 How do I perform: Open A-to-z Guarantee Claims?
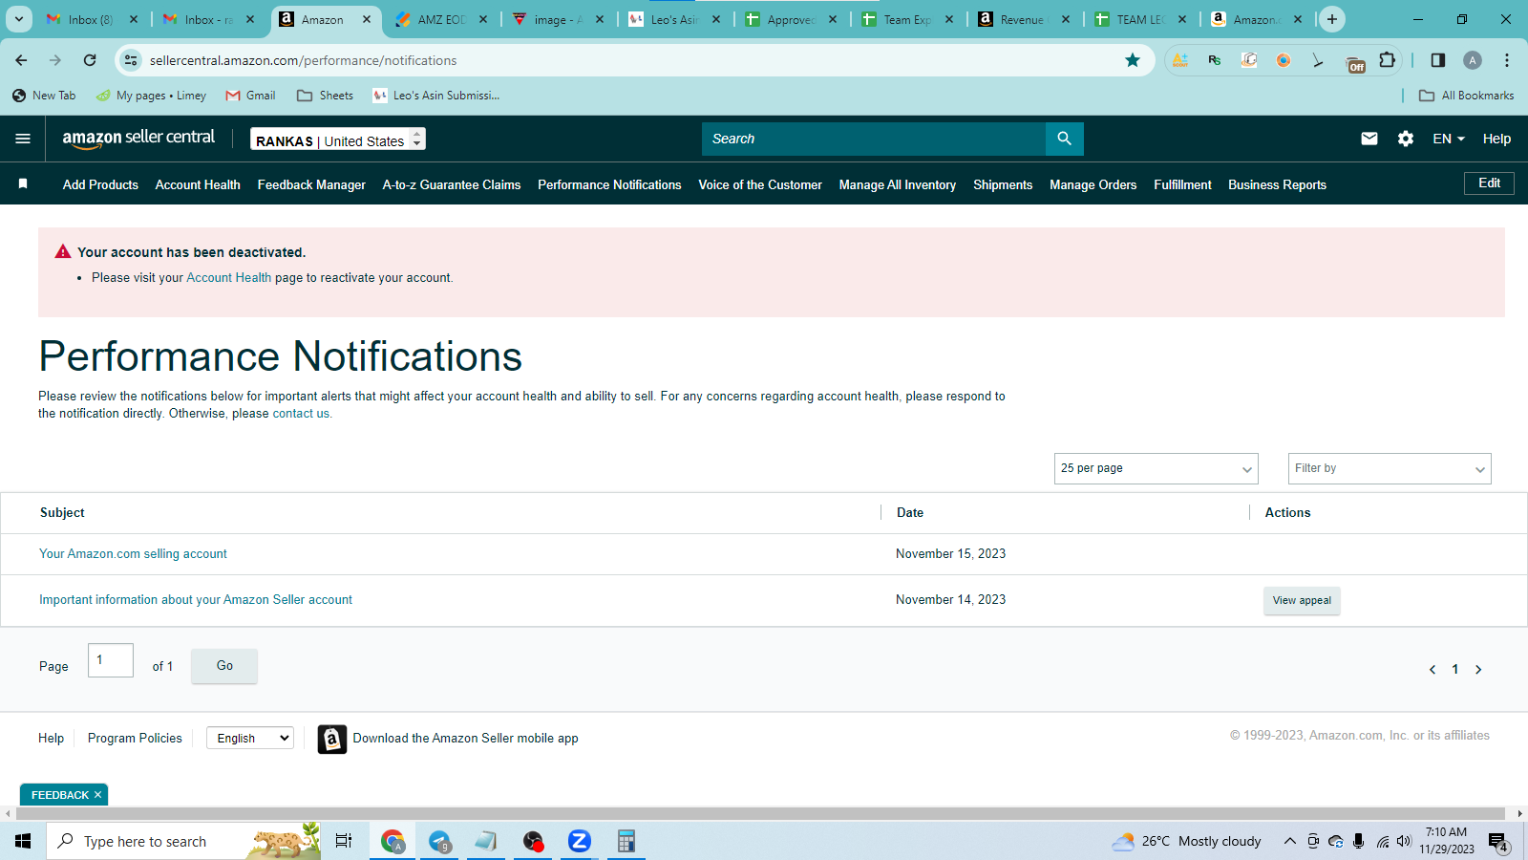(452, 184)
